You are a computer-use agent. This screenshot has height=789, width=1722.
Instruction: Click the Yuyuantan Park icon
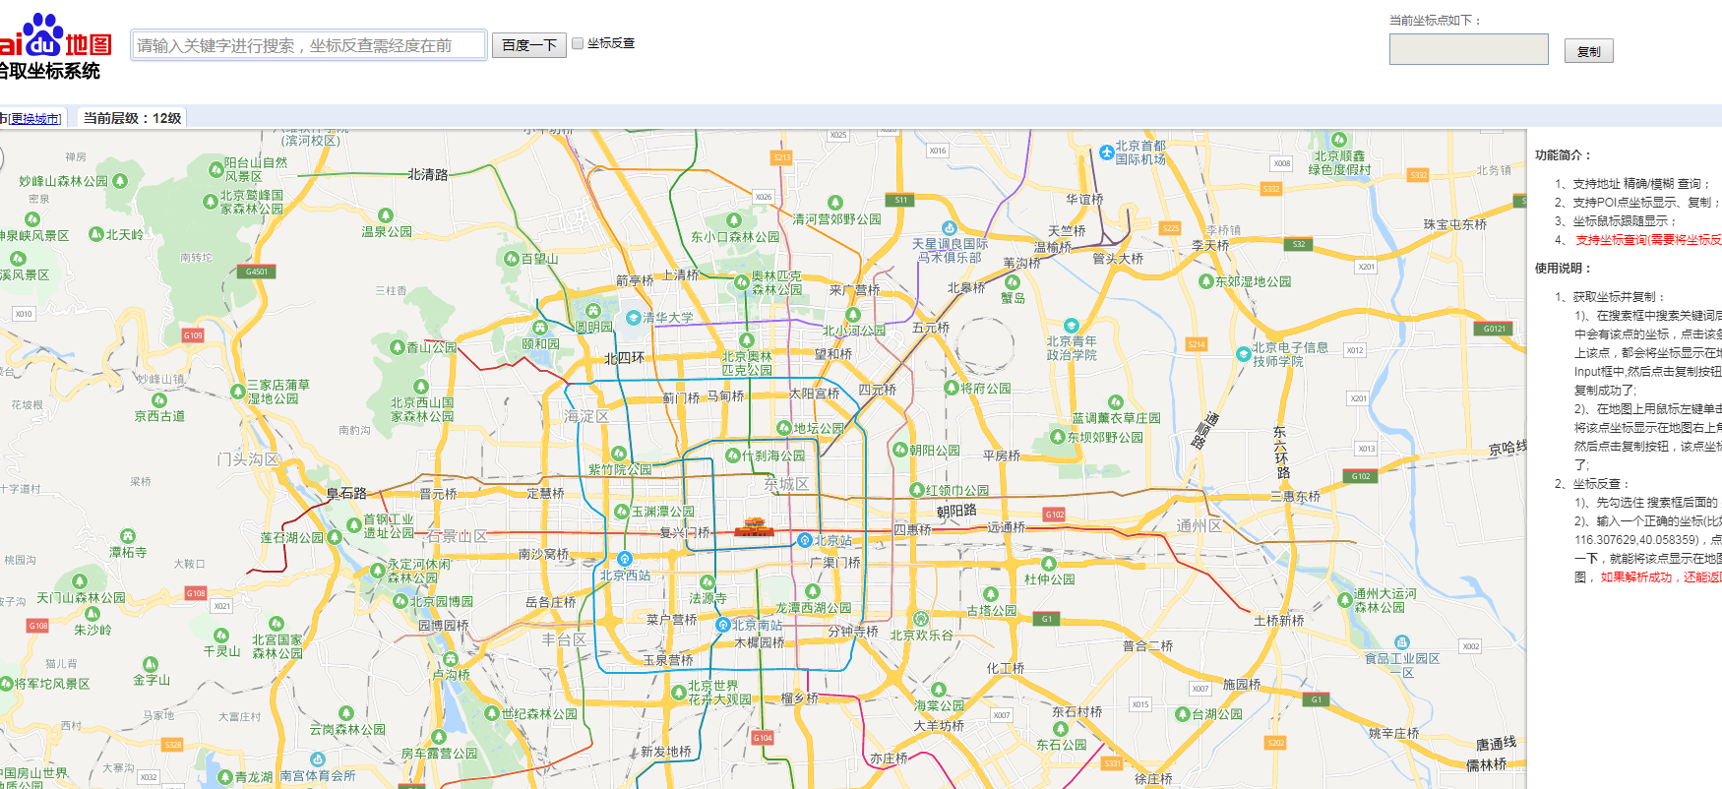coord(621,512)
